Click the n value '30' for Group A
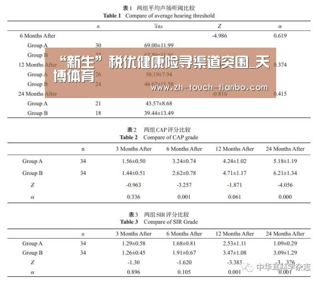The image size is (321, 281). [x=98, y=45]
